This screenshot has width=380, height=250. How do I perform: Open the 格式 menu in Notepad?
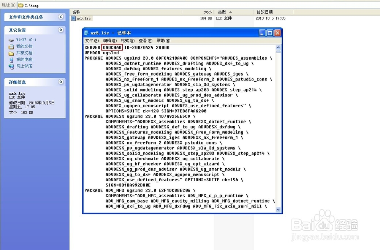128,41
